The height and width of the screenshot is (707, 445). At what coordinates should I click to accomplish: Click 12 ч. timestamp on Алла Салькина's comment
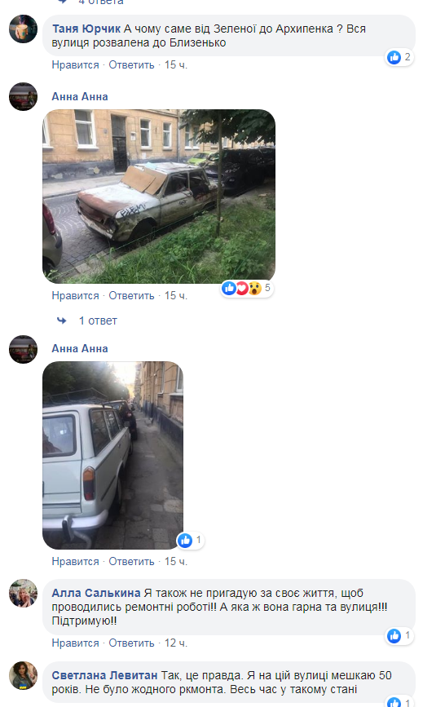tap(176, 643)
